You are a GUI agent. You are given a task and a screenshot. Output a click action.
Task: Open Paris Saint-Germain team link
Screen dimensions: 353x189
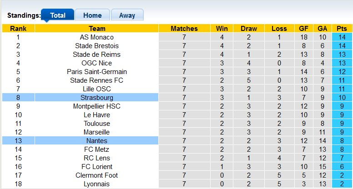point(97,72)
